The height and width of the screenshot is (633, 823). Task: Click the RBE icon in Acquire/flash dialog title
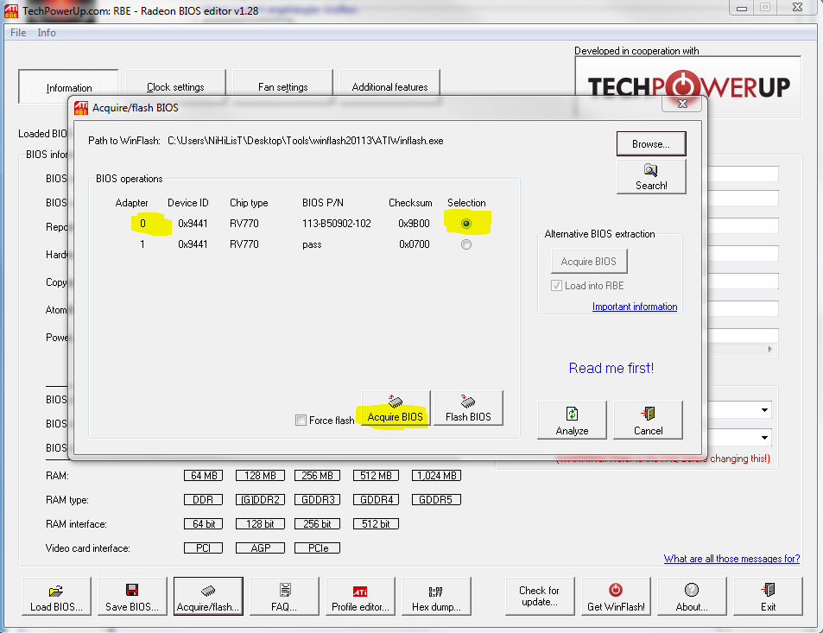(81, 108)
